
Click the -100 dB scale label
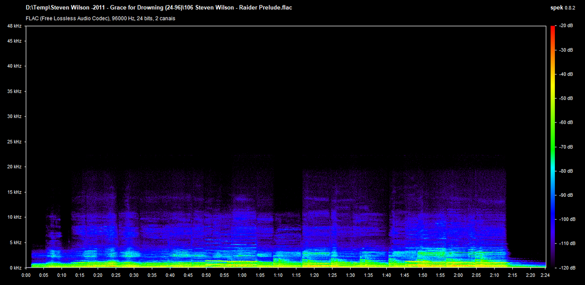click(x=568, y=220)
